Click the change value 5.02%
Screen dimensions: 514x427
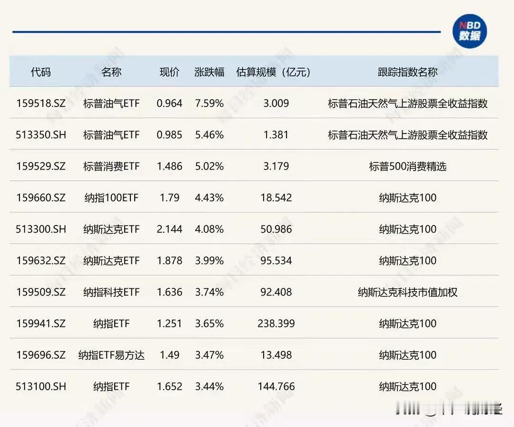(x=209, y=166)
